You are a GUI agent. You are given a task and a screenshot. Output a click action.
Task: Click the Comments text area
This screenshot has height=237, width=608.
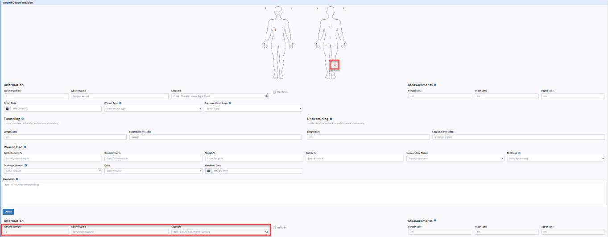(x=304, y=194)
